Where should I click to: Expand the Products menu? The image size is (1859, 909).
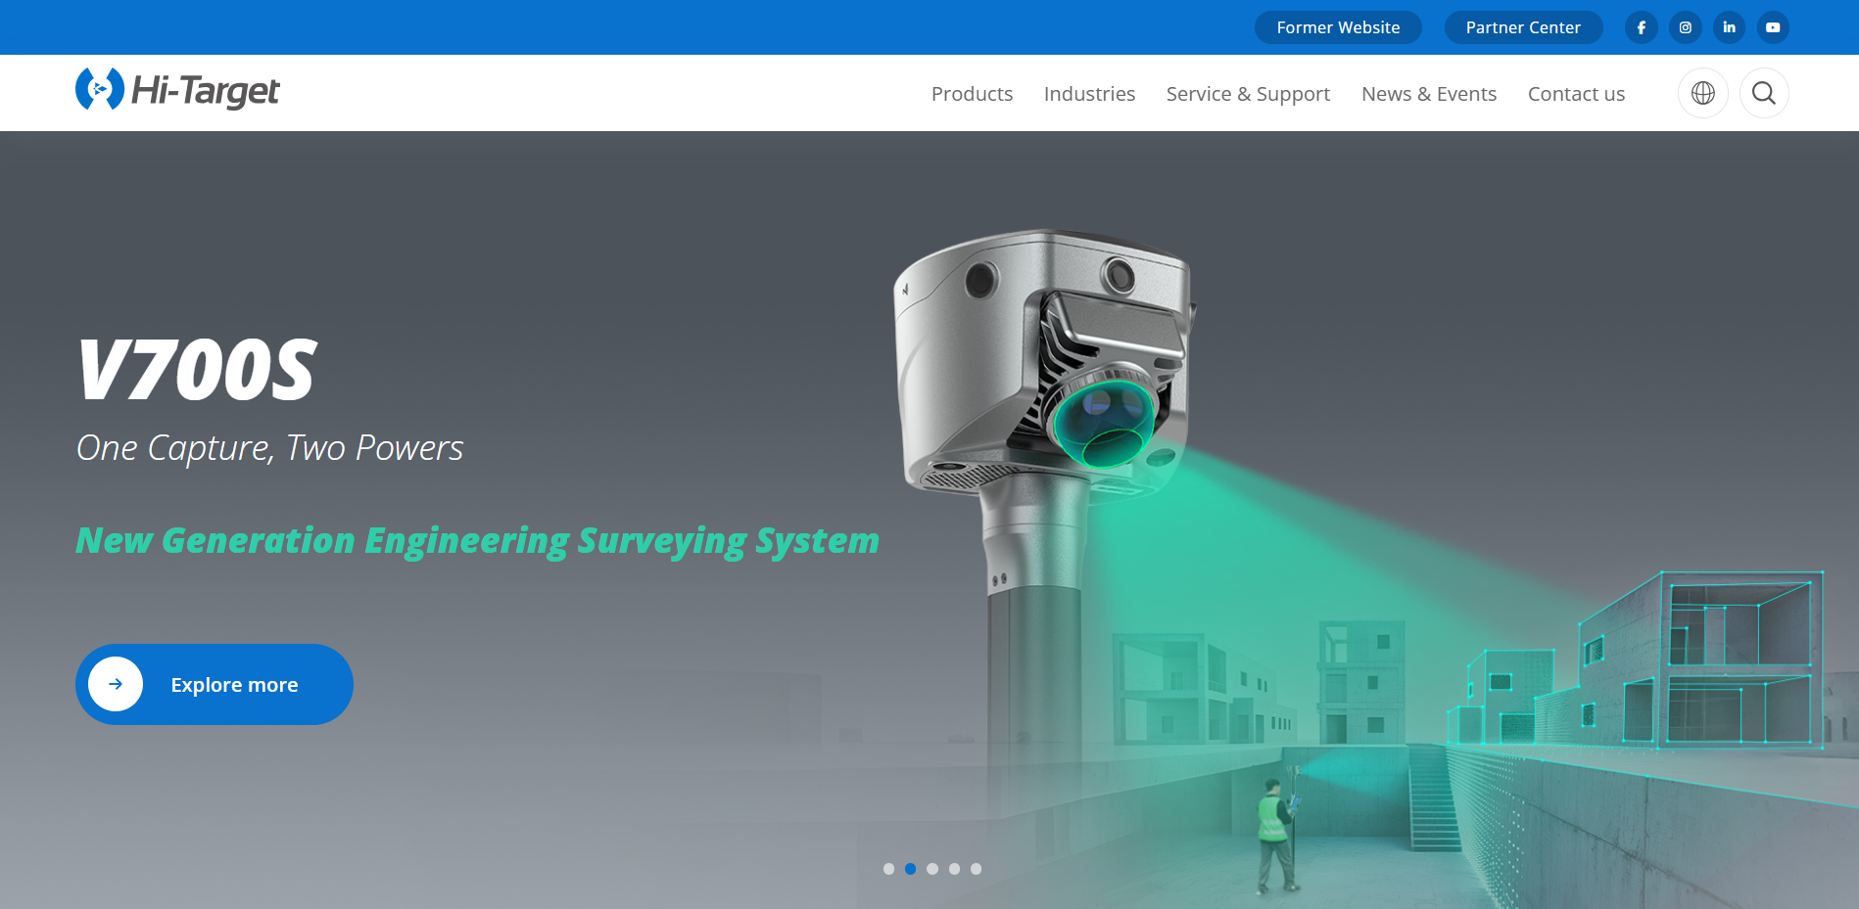(x=972, y=94)
